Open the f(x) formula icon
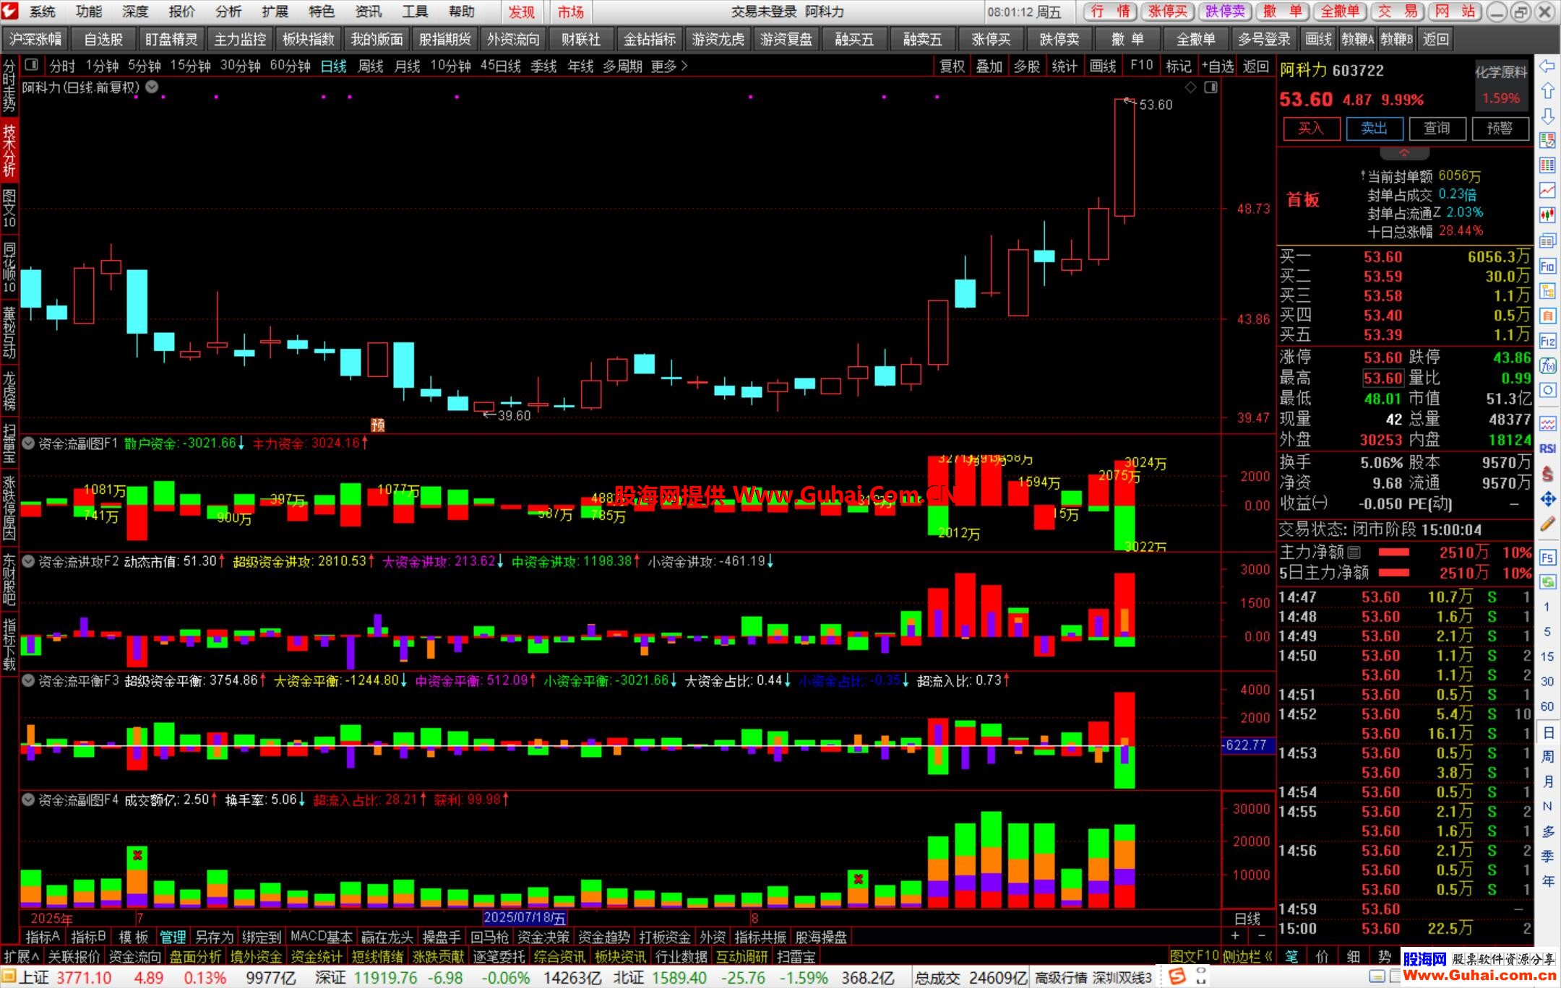1561x988 pixels. (x=1547, y=365)
